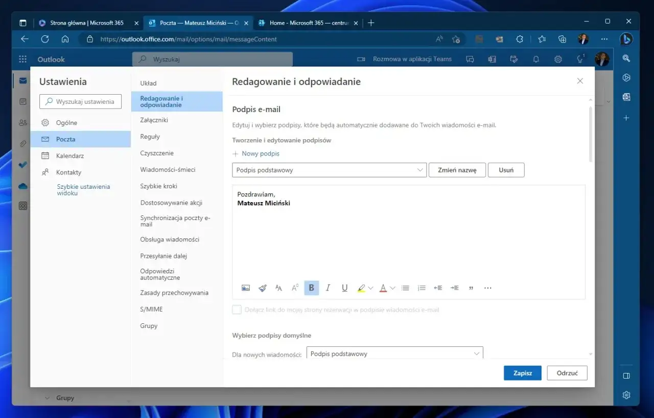
Task: Close the settings dialog
Action: (580, 81)
